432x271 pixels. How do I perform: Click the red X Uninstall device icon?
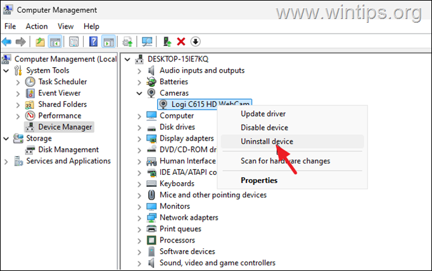pyautogui.click(x=181, y=42)
